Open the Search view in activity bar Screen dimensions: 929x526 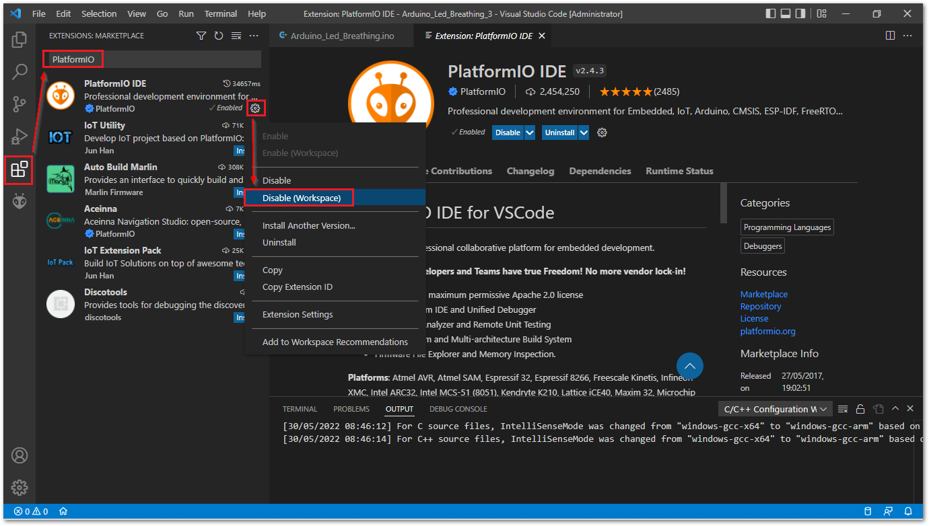(x=20, y=71)
